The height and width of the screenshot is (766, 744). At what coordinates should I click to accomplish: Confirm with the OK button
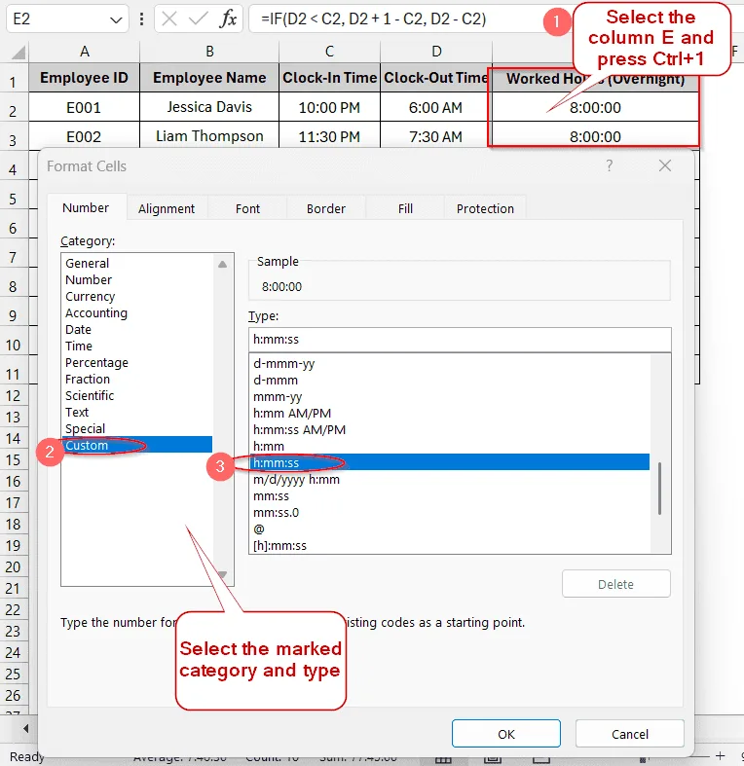click(506, 734)
